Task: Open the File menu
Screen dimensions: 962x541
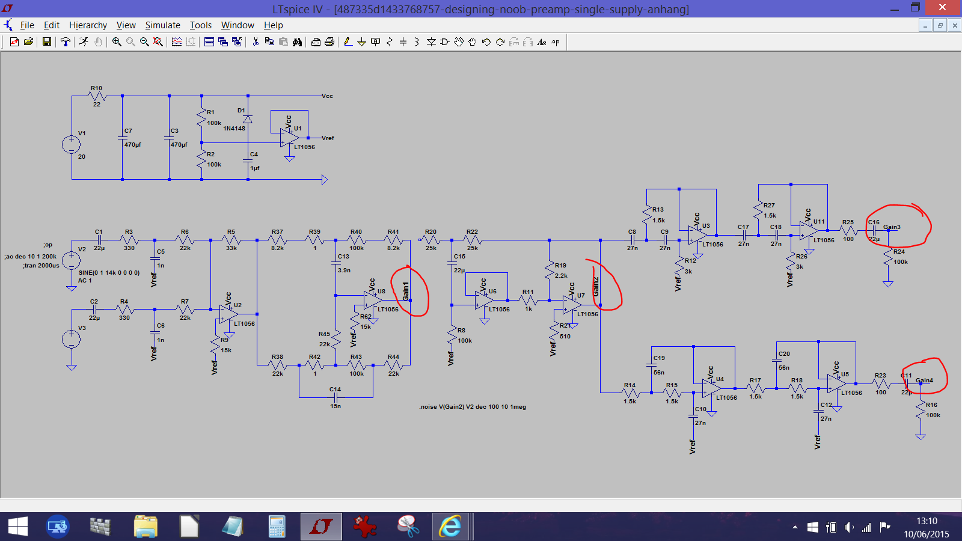Action: (27, 25)
